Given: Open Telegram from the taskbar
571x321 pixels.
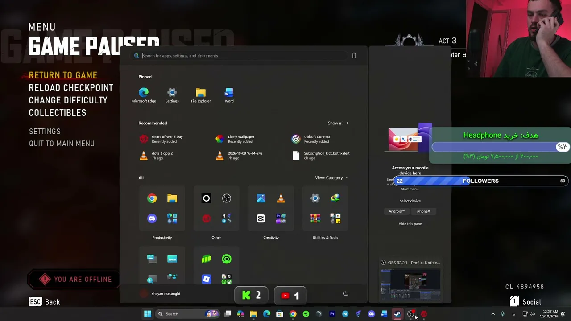Looking at the screenshot, I should 345,314.
